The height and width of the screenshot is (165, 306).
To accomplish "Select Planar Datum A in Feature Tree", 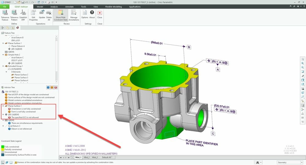I will [18, 46].
